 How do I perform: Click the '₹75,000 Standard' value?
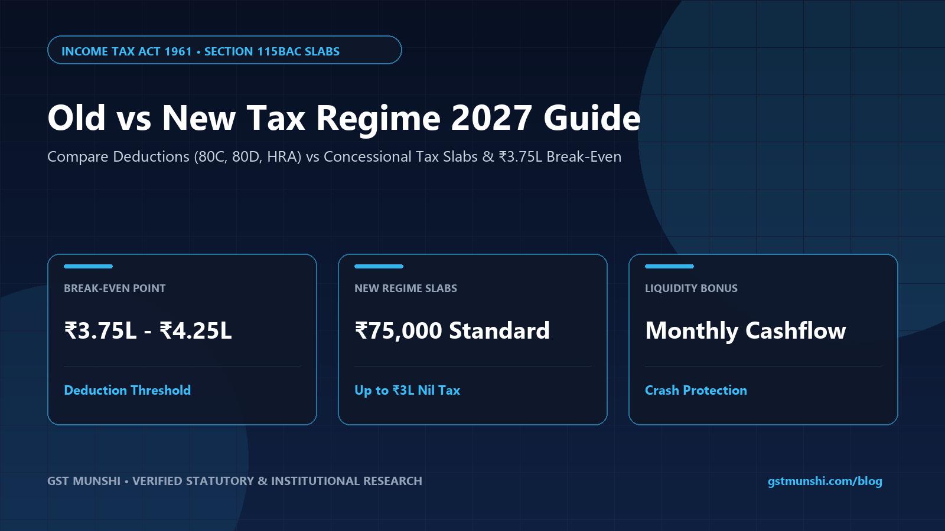(452, 330)
